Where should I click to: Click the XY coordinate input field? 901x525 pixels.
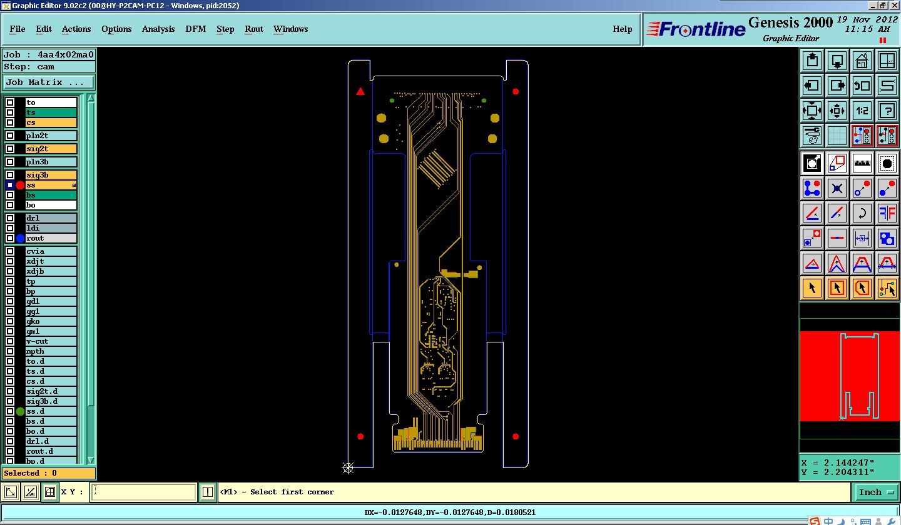coord(144,492)
